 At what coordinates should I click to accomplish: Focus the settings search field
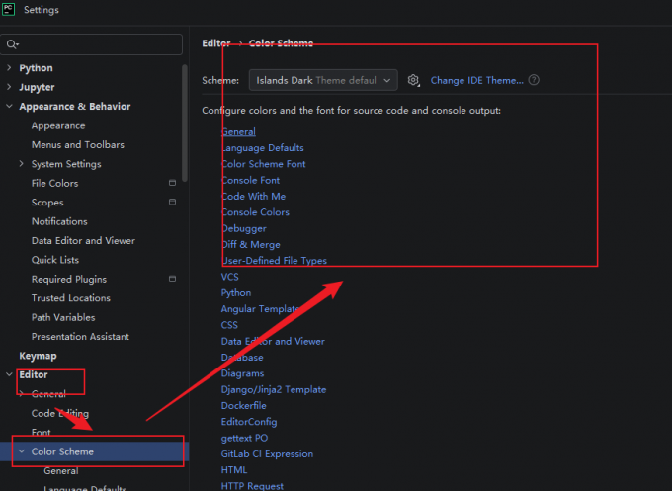point(91,44)
